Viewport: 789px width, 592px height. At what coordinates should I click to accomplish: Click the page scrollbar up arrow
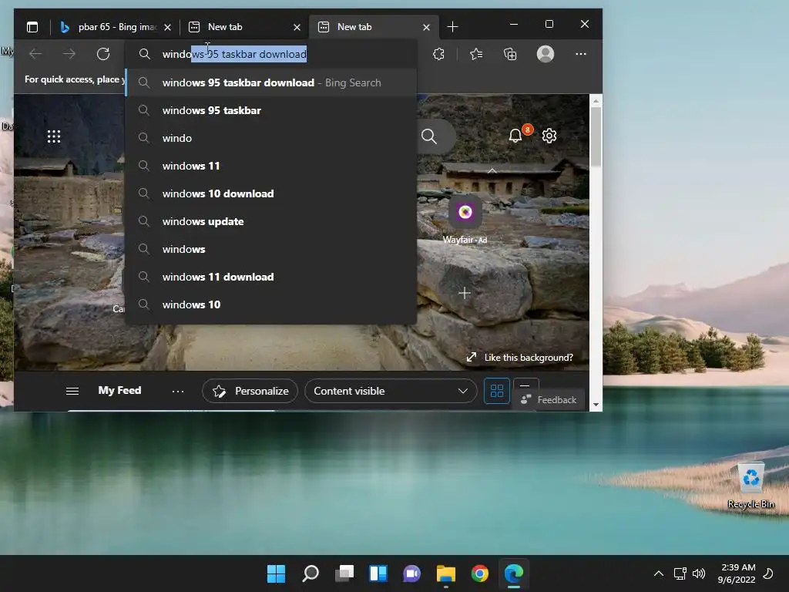click(x=596, y=101)
